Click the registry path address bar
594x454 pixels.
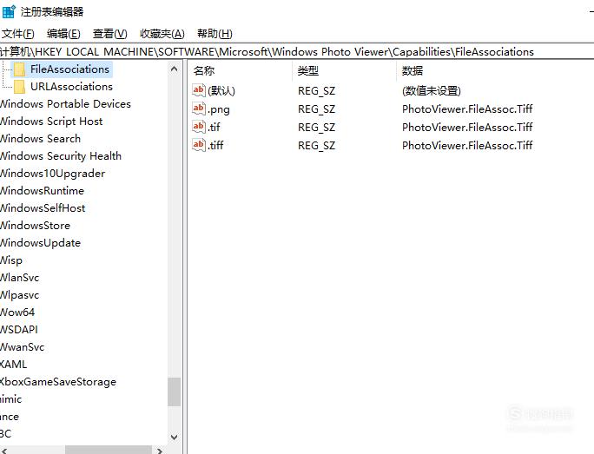tap(297, 51)
